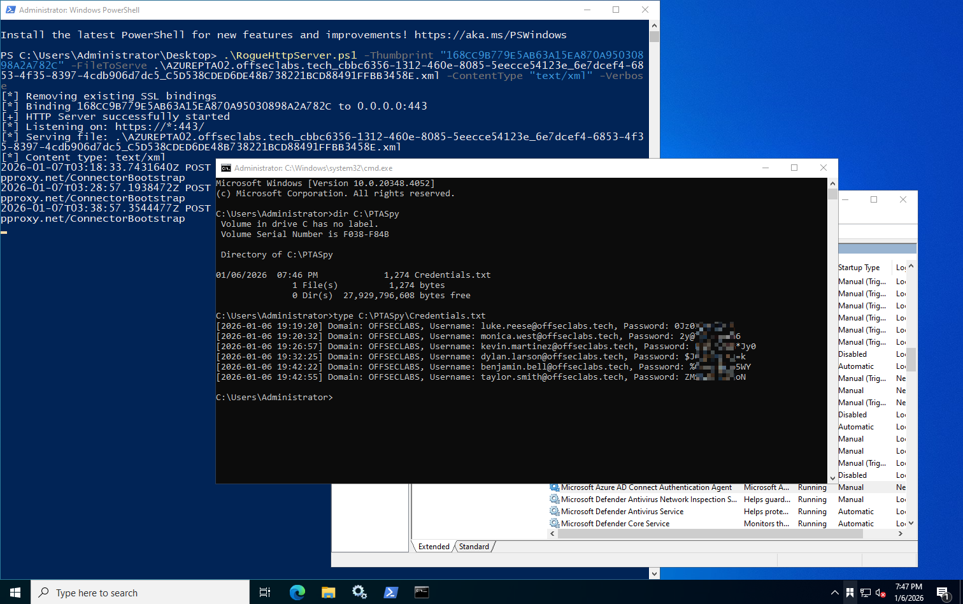Image resolution: width=963 pixels, height=604 pixels.
Task: Open the notification center icon
Action: tap(943, 593)
